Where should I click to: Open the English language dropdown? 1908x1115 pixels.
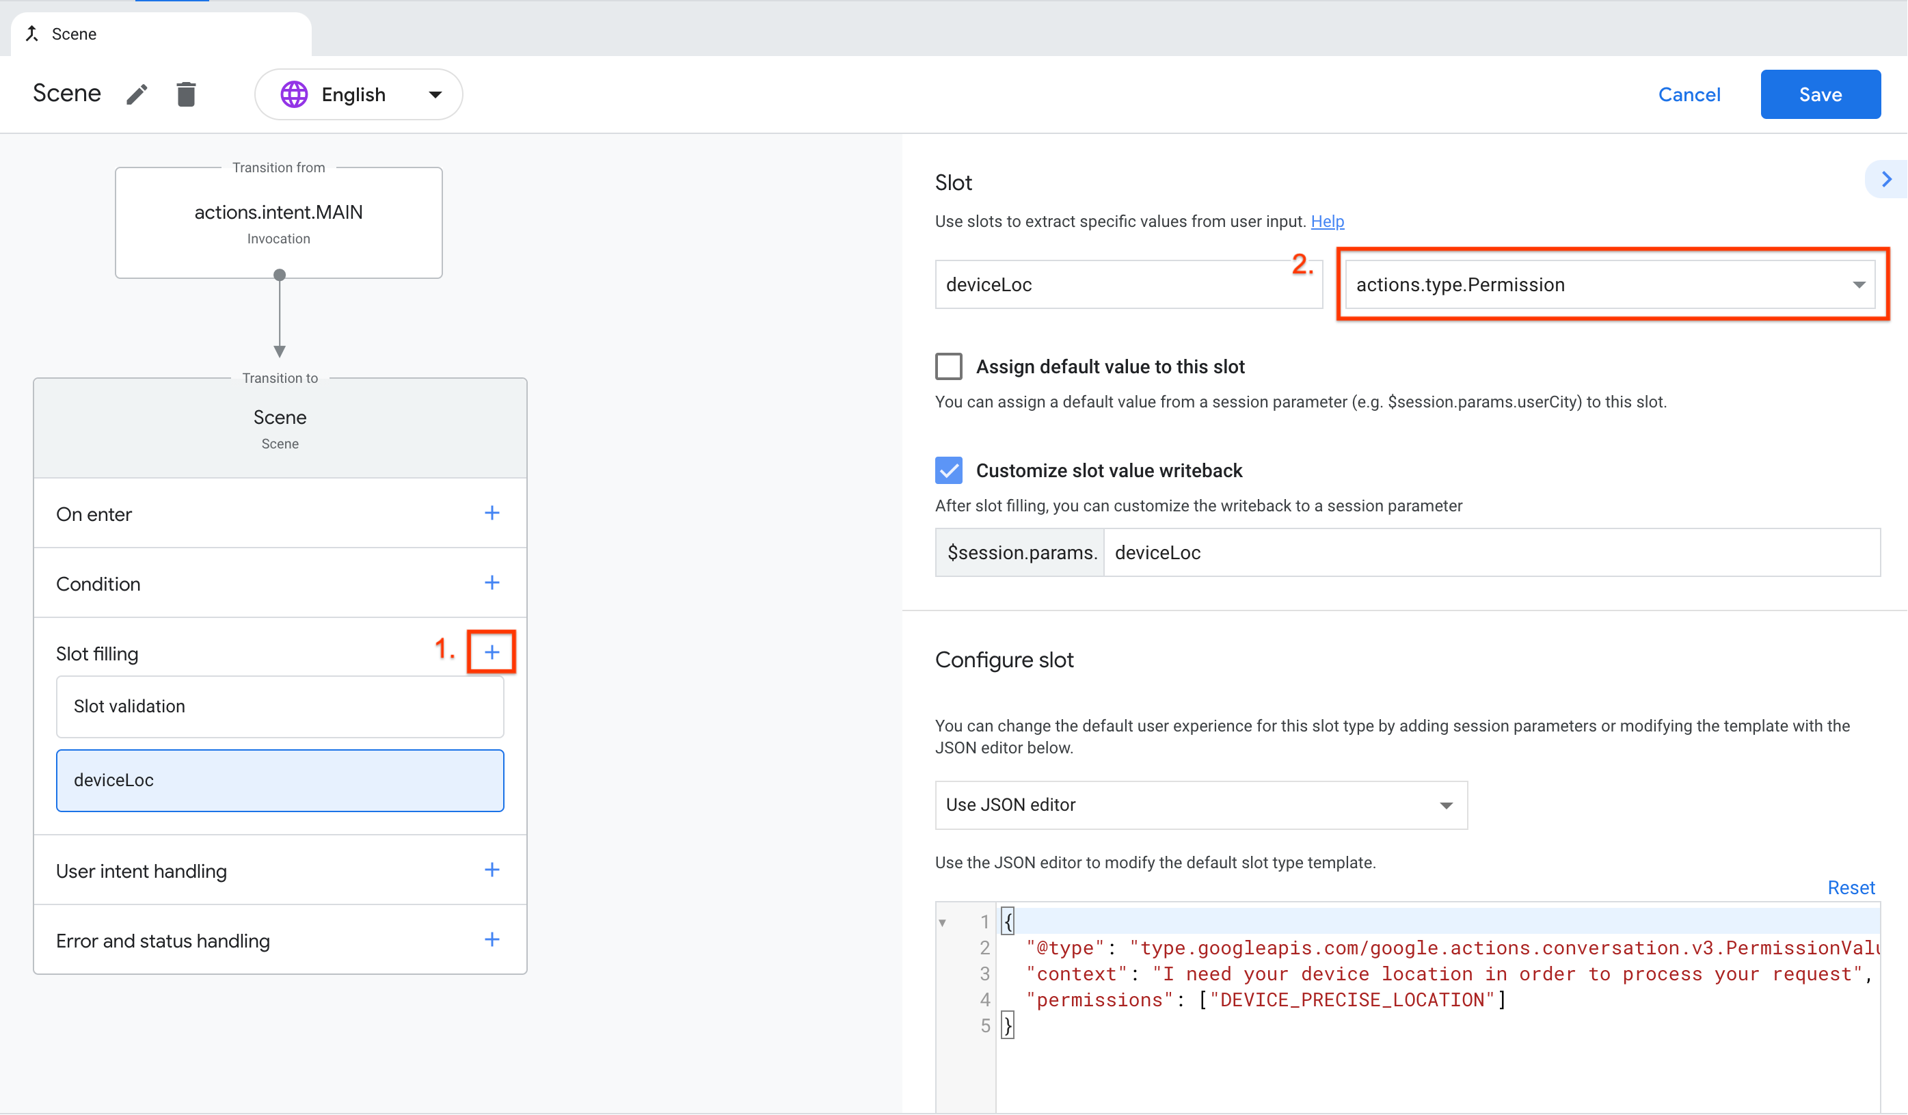(359, 94)
